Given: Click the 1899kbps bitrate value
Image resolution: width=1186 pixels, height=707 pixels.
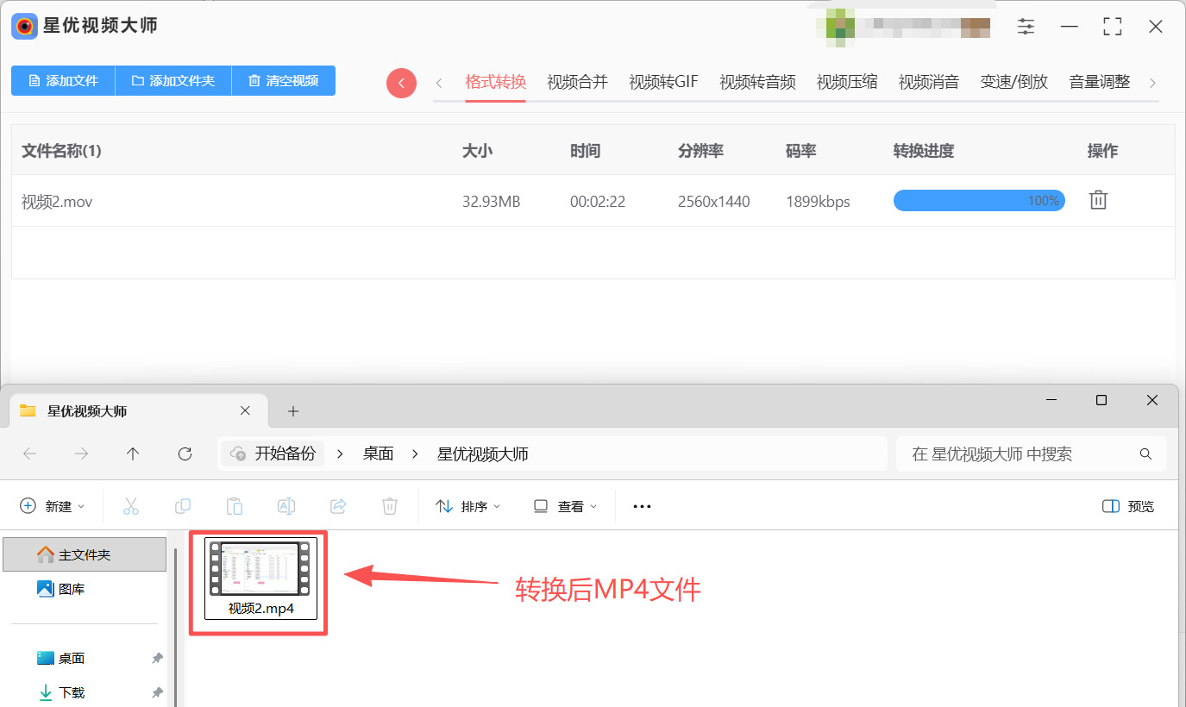Looking at the screenshot, I should (x=818, y=202).
